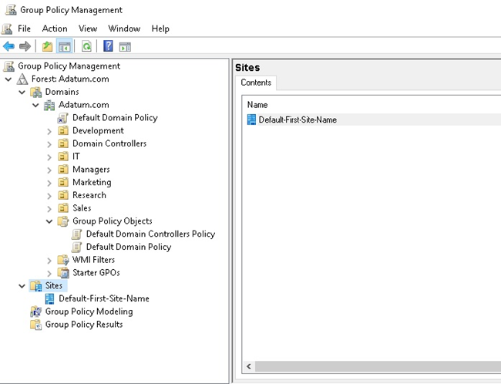Viewport: 501px width, 384px height.
Task: Click the Domain Controllers OU folder icon
Action: [63, 143]
